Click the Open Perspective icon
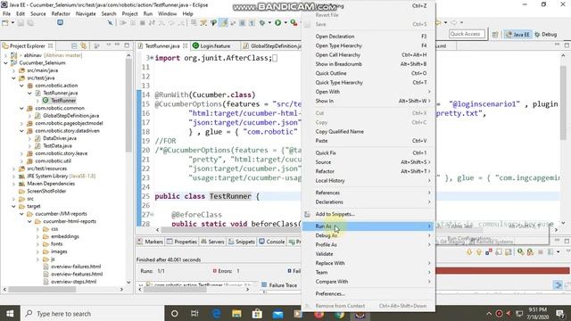This screenshot has height=321, width=571. coord(495,34)
